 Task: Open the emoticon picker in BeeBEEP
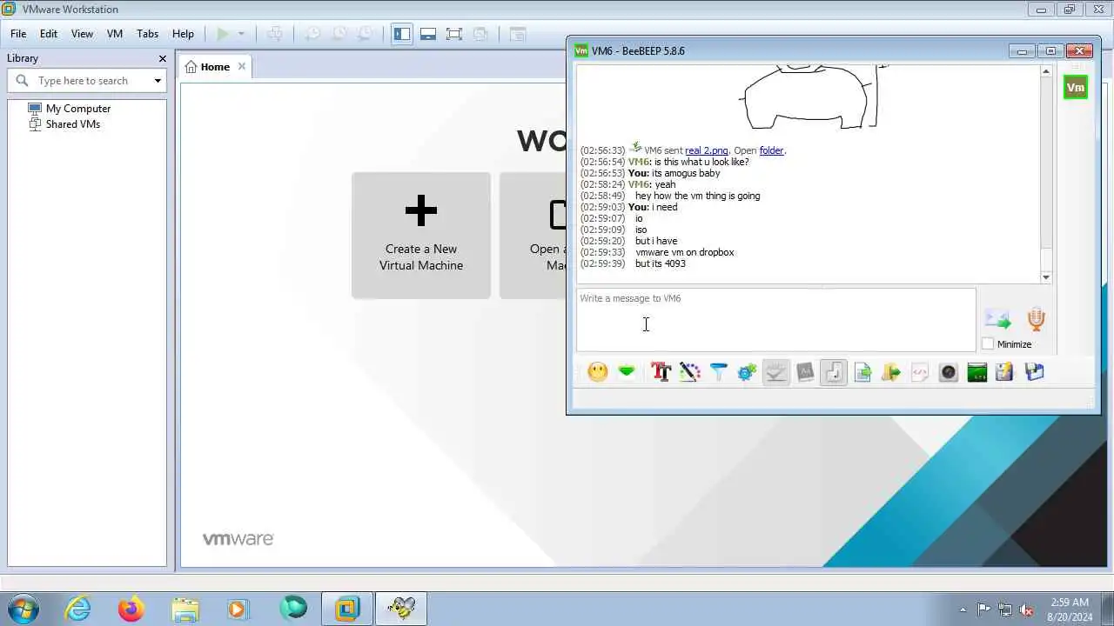tap(597, 372)
